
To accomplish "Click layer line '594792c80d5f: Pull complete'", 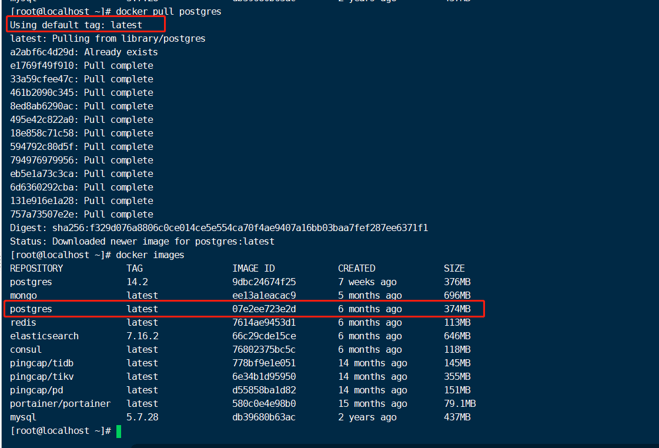I will 82,146.
